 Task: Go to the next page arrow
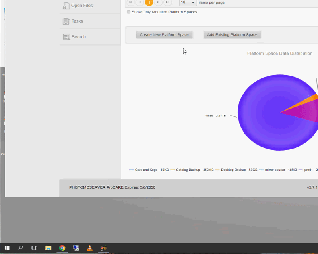[158, 2]
